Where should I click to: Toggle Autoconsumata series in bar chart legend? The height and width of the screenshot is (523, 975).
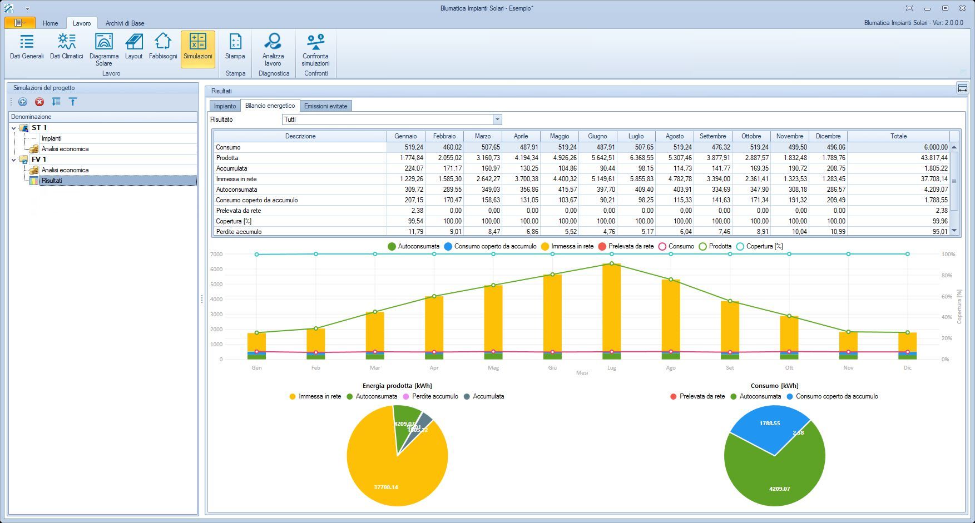pos(413,246)
